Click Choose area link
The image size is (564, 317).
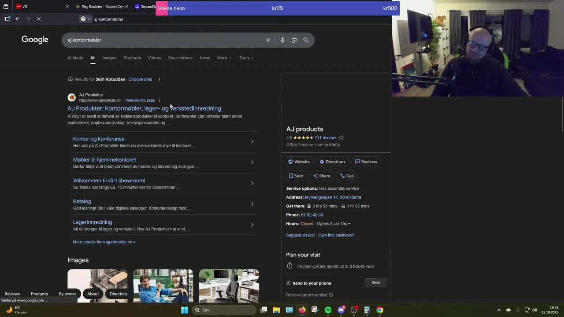140,80
